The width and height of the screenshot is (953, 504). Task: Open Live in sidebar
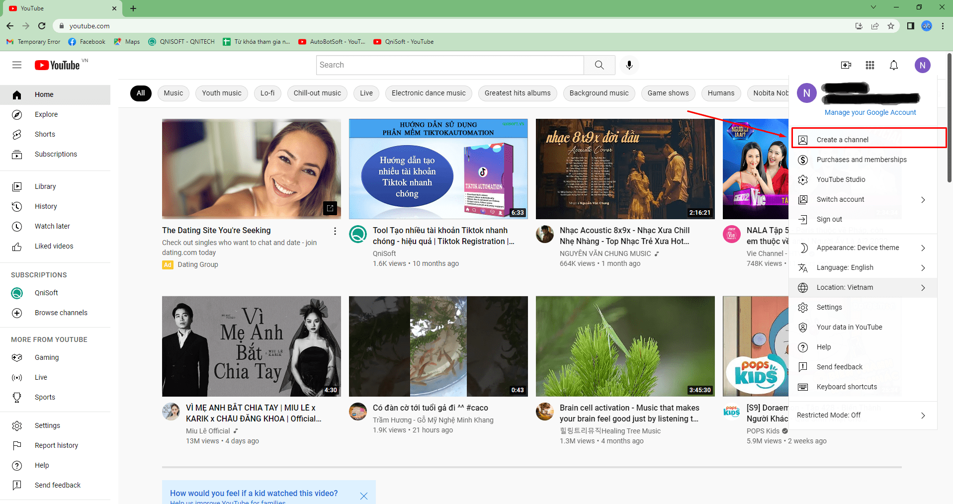pyautogui.click(x=55, y=377)
